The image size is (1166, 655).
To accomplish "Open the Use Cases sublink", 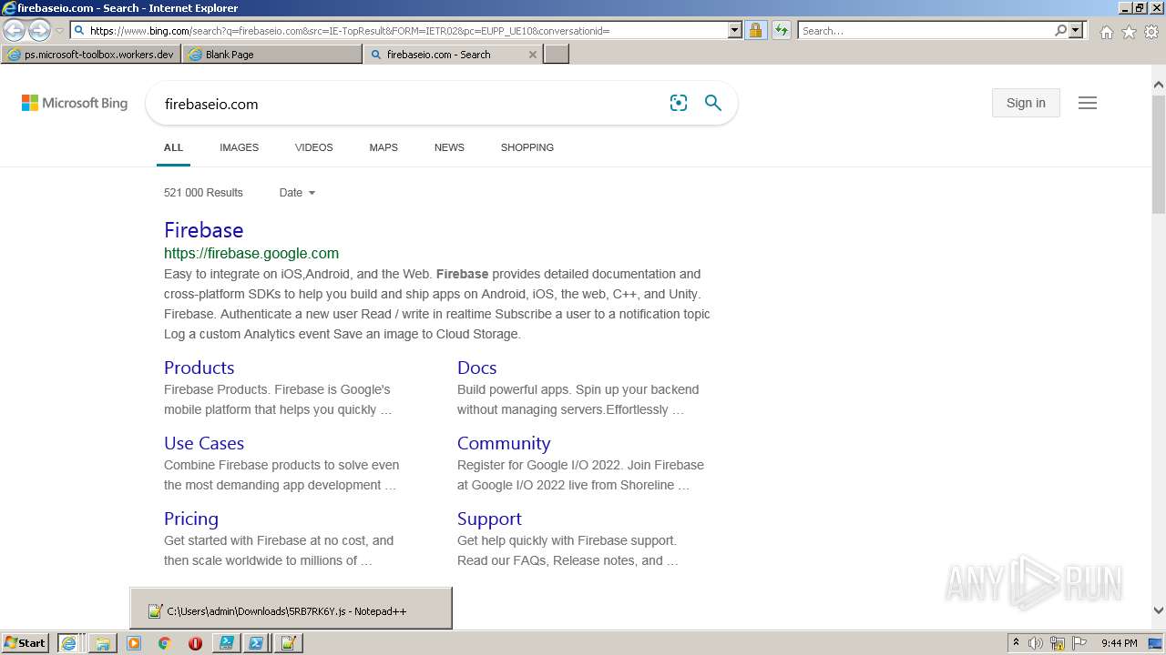I will point(204,443).
